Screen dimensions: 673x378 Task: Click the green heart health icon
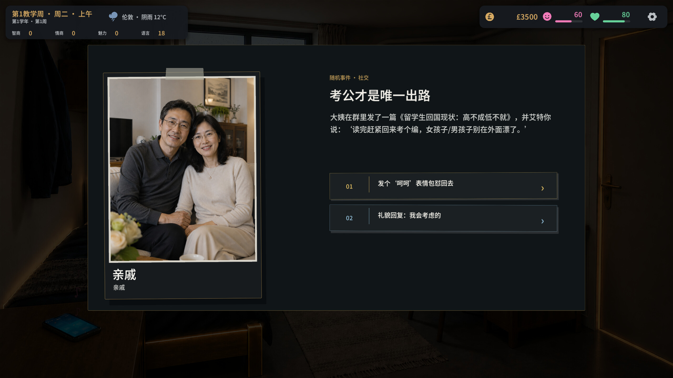[595, 17]
